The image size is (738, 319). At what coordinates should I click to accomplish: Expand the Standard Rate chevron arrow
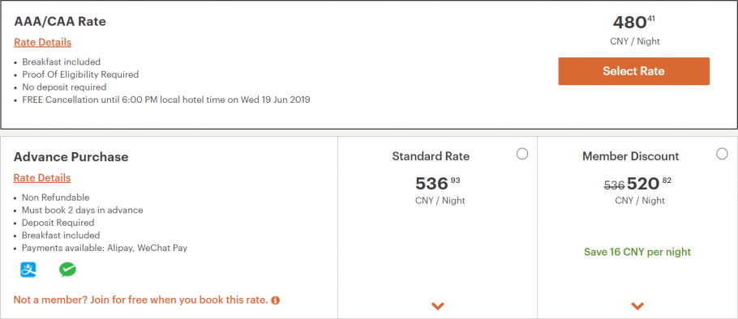click(438, 306)
